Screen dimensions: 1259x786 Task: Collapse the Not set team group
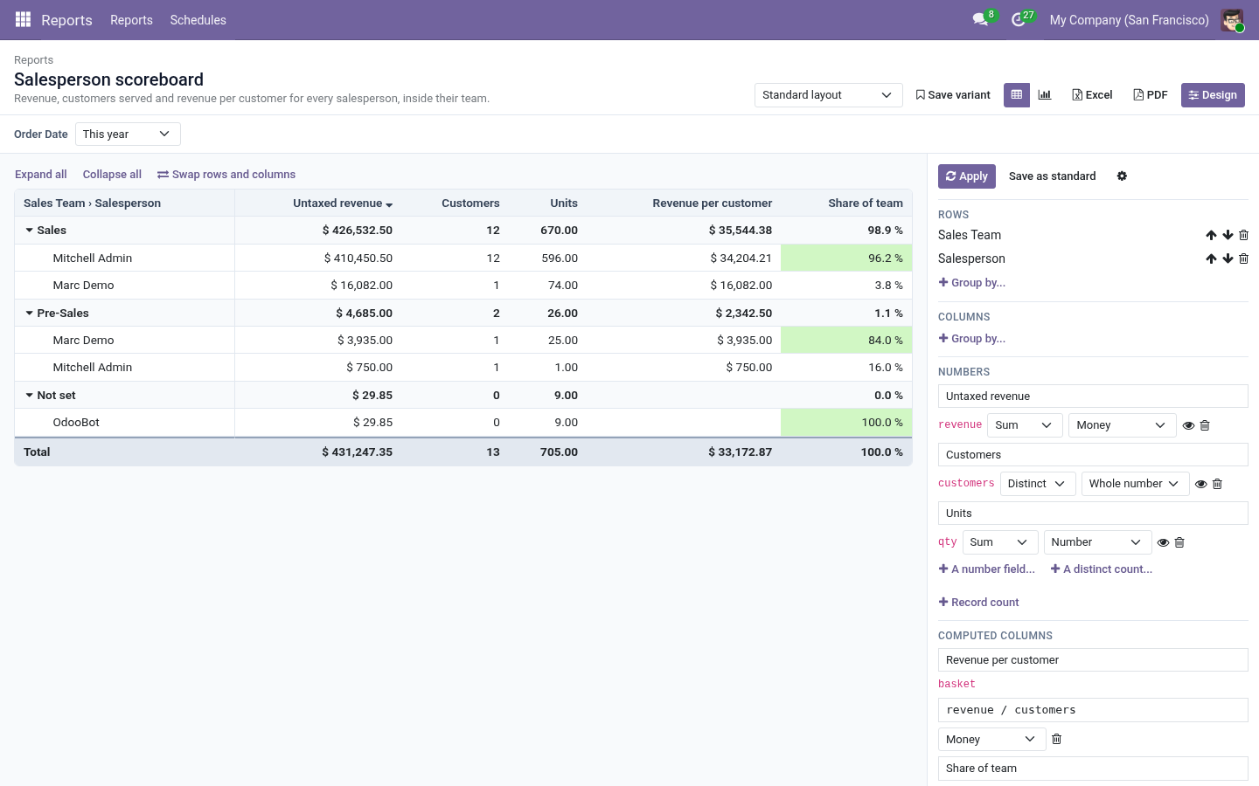[29, 396]
